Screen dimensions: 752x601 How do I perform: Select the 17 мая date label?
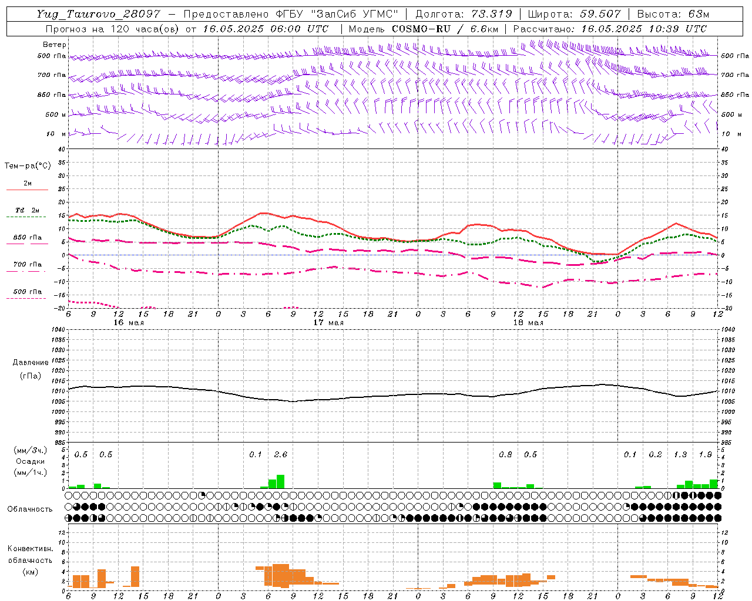coord(328,323)
